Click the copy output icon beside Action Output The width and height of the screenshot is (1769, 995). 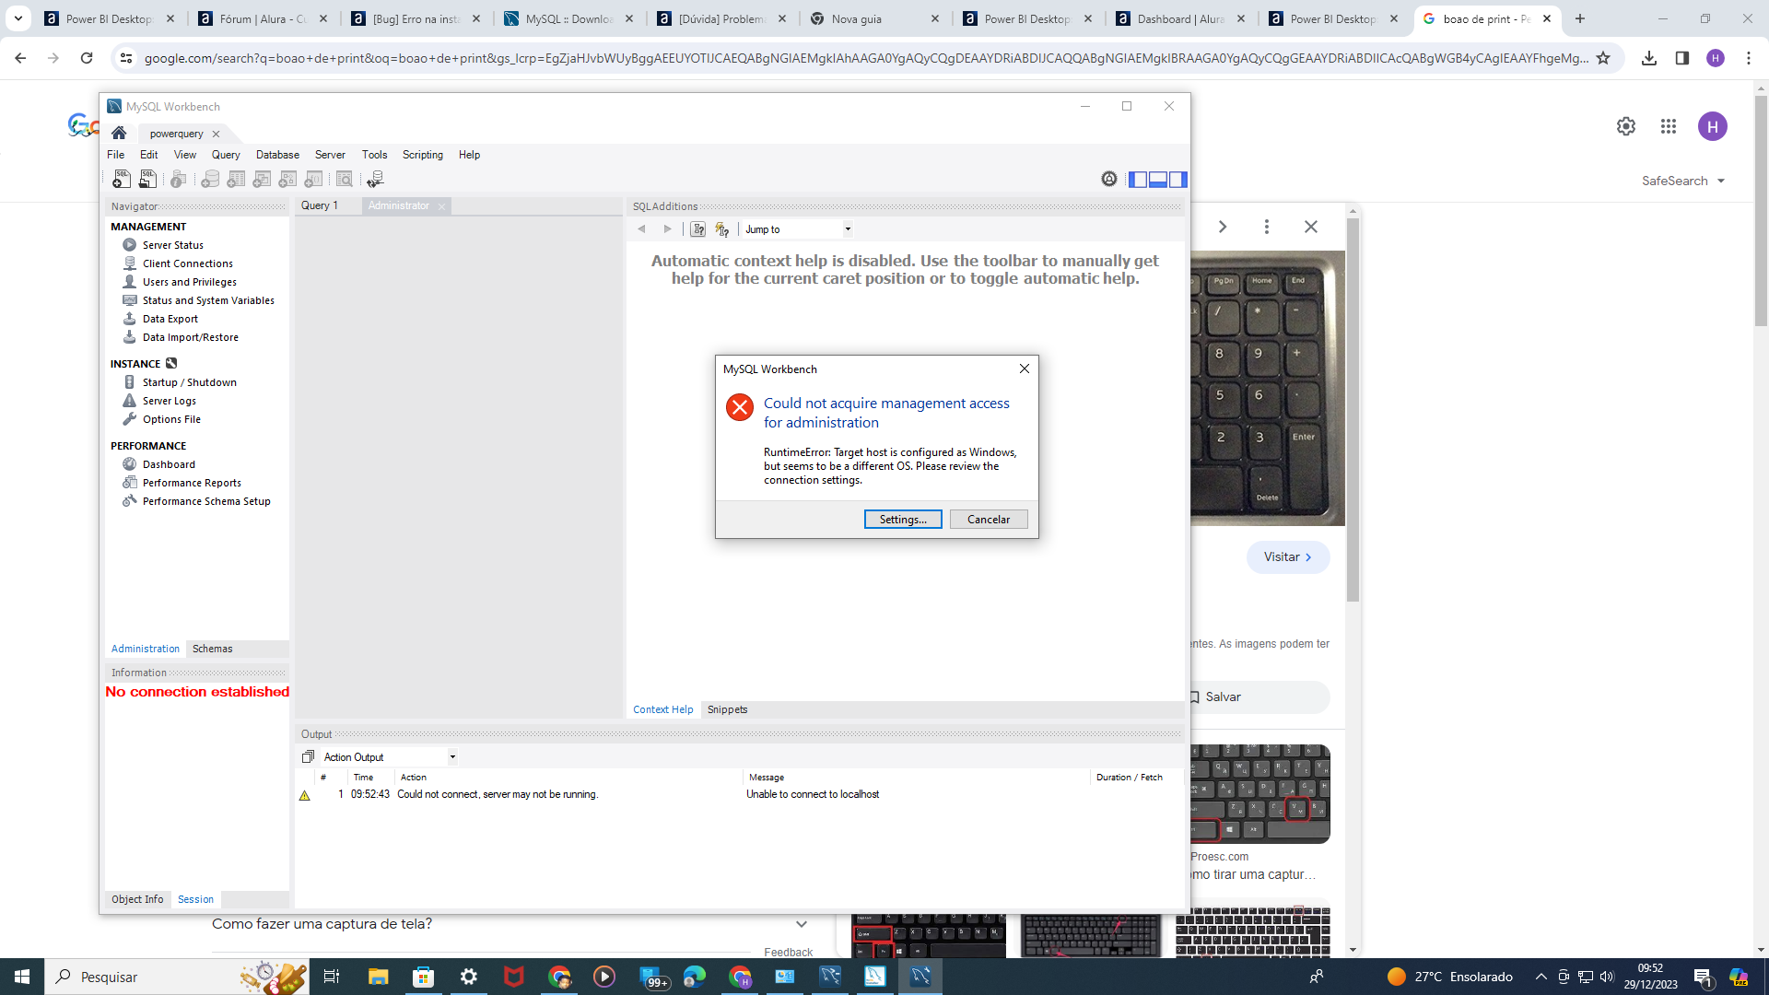click(308, 757)
